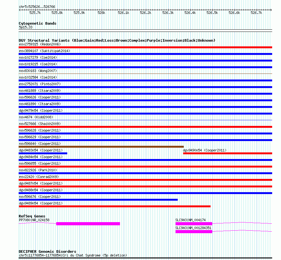Click the SLC9A3|NM_001284351 transcript label
Screen dimensions: 281x260
[x=193, y=228]
